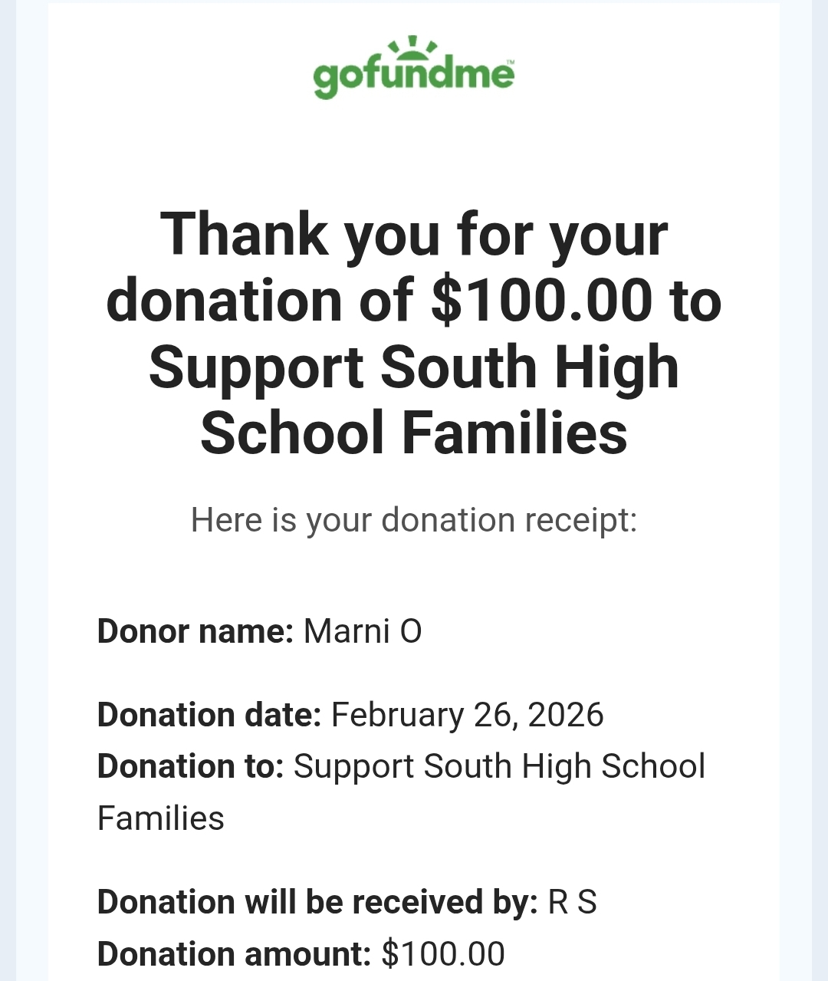Click "School Families" in the heading
828x981 pixels.
click(x=414, y=433)
